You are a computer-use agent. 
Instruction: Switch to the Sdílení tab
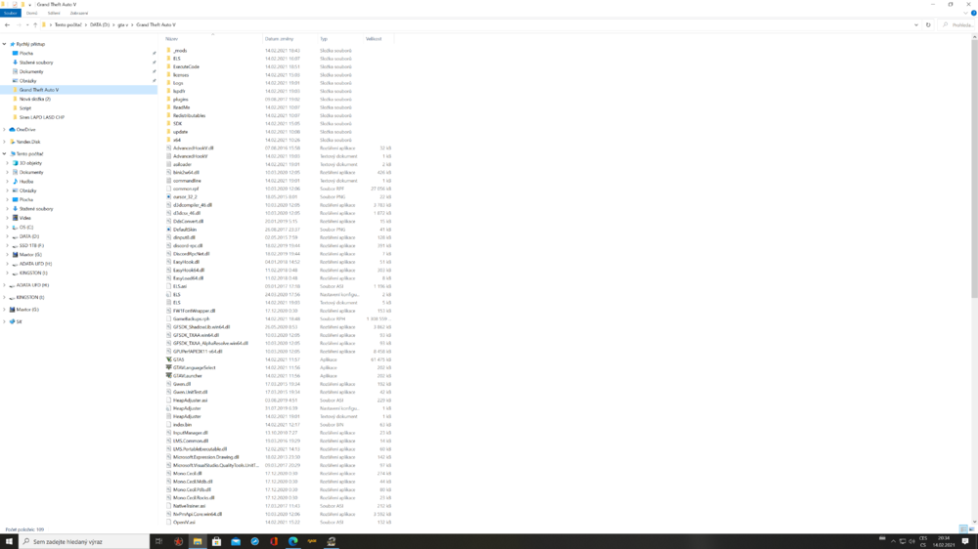coord(54,13)
